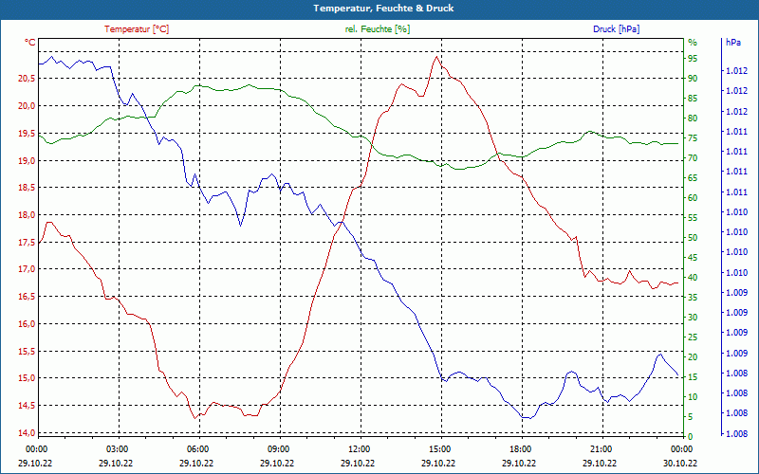Click the green '95' humidity axis tick
This screenshot has height=474, width=759.
tap(693, 59)
